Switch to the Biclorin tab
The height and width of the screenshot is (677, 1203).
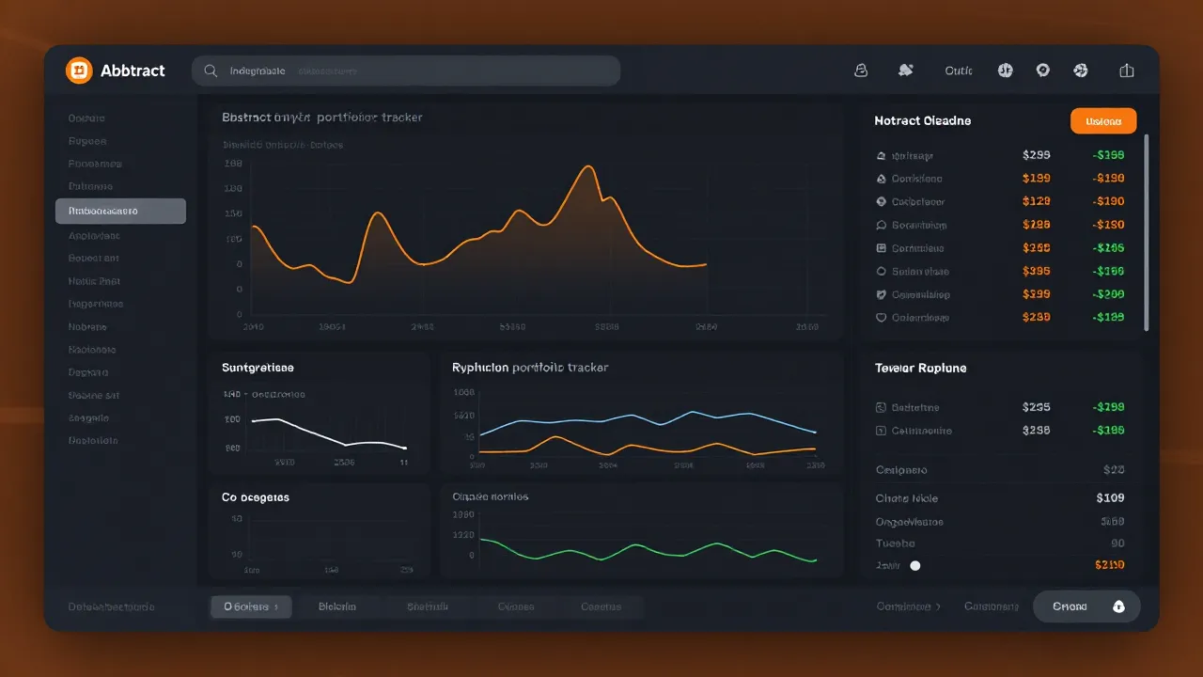click(x=339, y=606)
